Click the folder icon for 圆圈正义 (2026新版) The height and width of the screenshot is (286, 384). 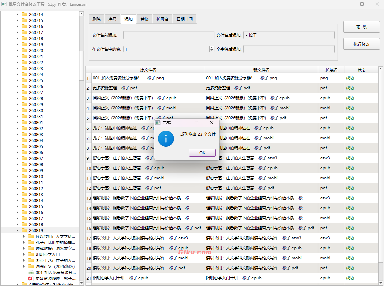click(x=31, y=266)
